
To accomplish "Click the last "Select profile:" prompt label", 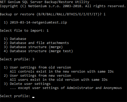I will point(15,96).
